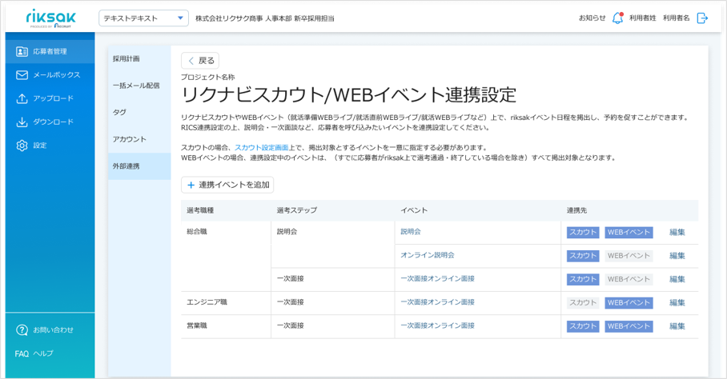Open 応募者管理 sidebar icon
The width and height of the screenshot is (727, 379).
22,51
